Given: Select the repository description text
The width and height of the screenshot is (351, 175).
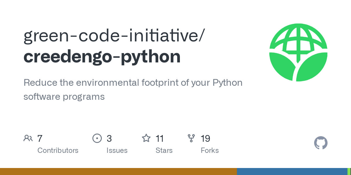Looking at the screenshot, I should [x=133, y=90].
